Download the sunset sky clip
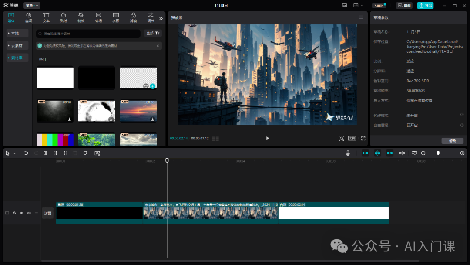This screenshot has width=470, height=265. point(153,119)
